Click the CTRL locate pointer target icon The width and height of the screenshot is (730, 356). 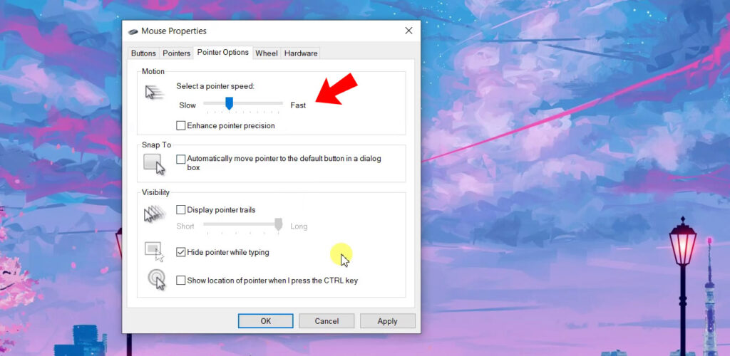pyautogui.click(x=156, y=281)
